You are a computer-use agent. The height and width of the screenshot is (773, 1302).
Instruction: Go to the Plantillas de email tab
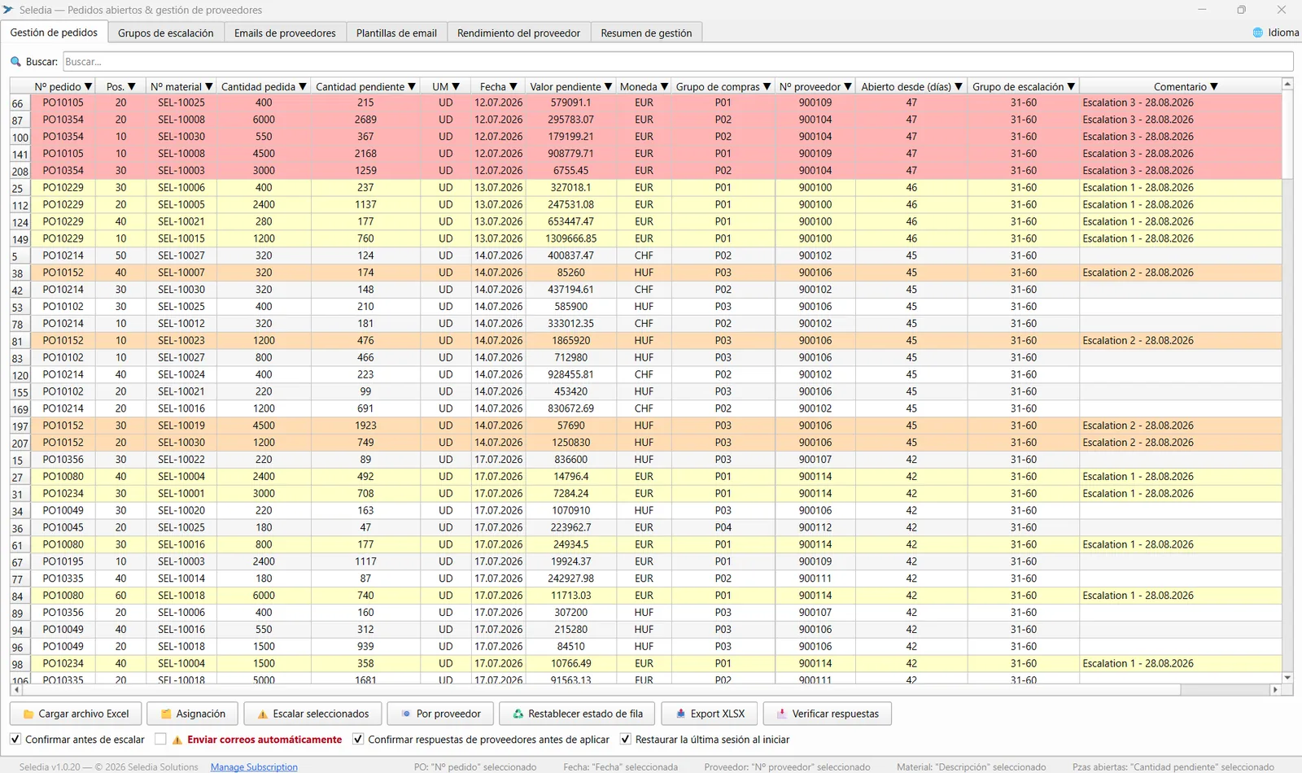(x=396, y=33)
